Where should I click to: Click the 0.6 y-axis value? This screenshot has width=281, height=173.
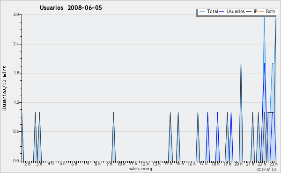[x=16, y=131]
